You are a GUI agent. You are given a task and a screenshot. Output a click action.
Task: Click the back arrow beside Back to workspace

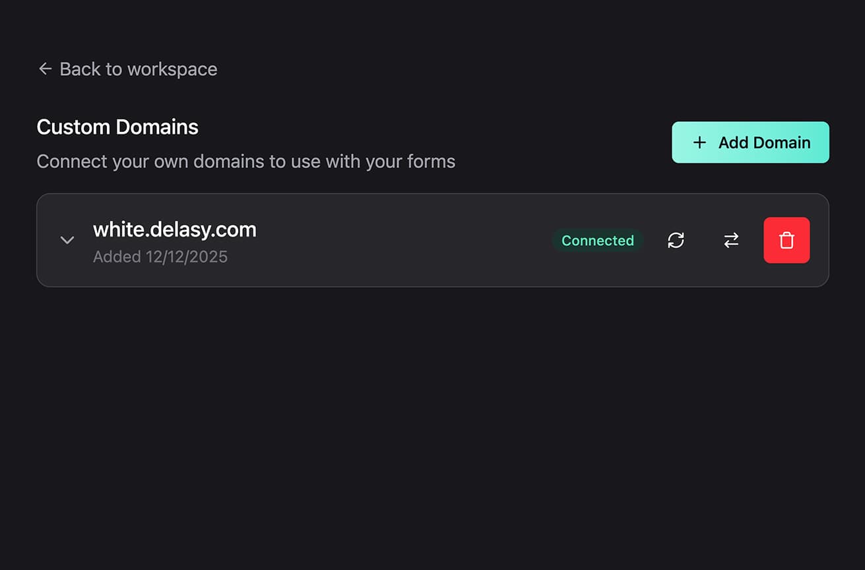(44, 69)
